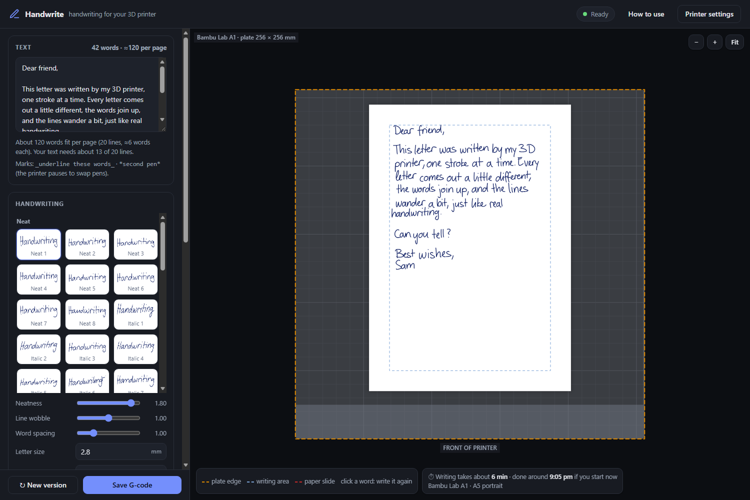The width and height of the screenshot is (750, 500).
Task: Click the handwriting list scroll-up arrow
Action: pos(162,217)
